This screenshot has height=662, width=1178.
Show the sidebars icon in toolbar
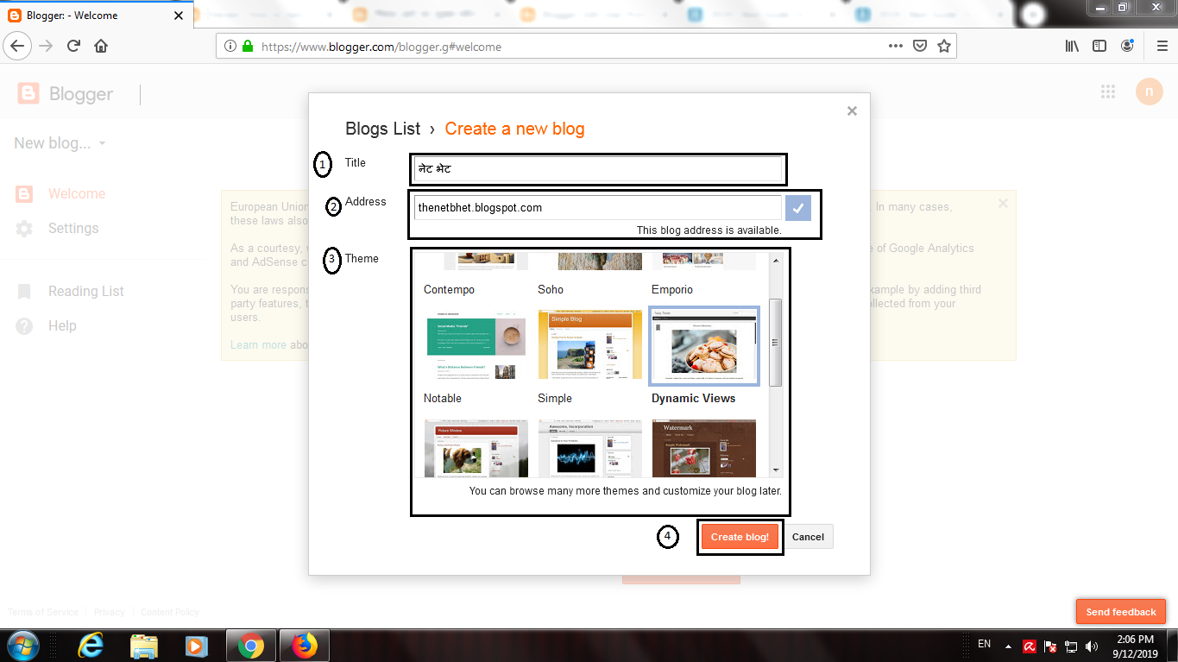(1099, 47)
